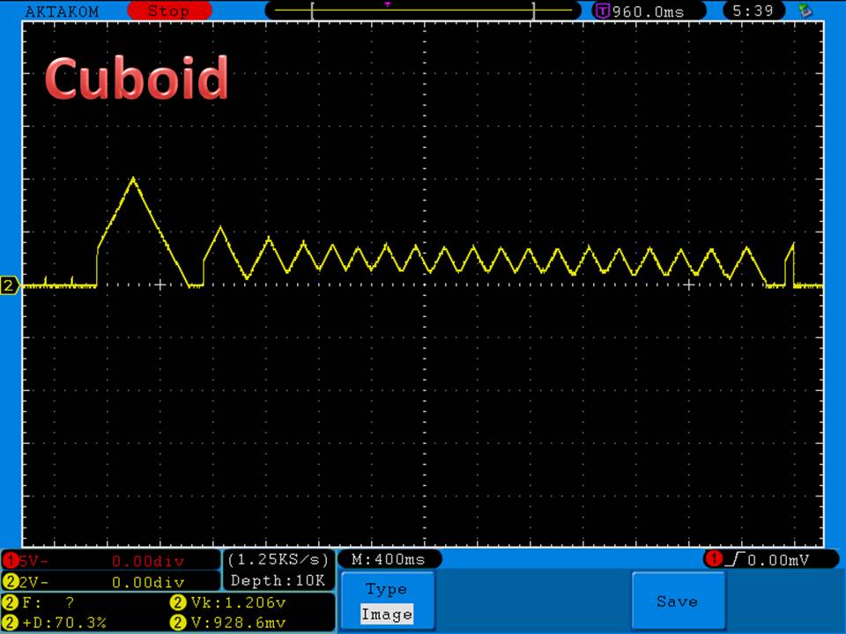Open the Type Image selector

click(x=387, y=601)
